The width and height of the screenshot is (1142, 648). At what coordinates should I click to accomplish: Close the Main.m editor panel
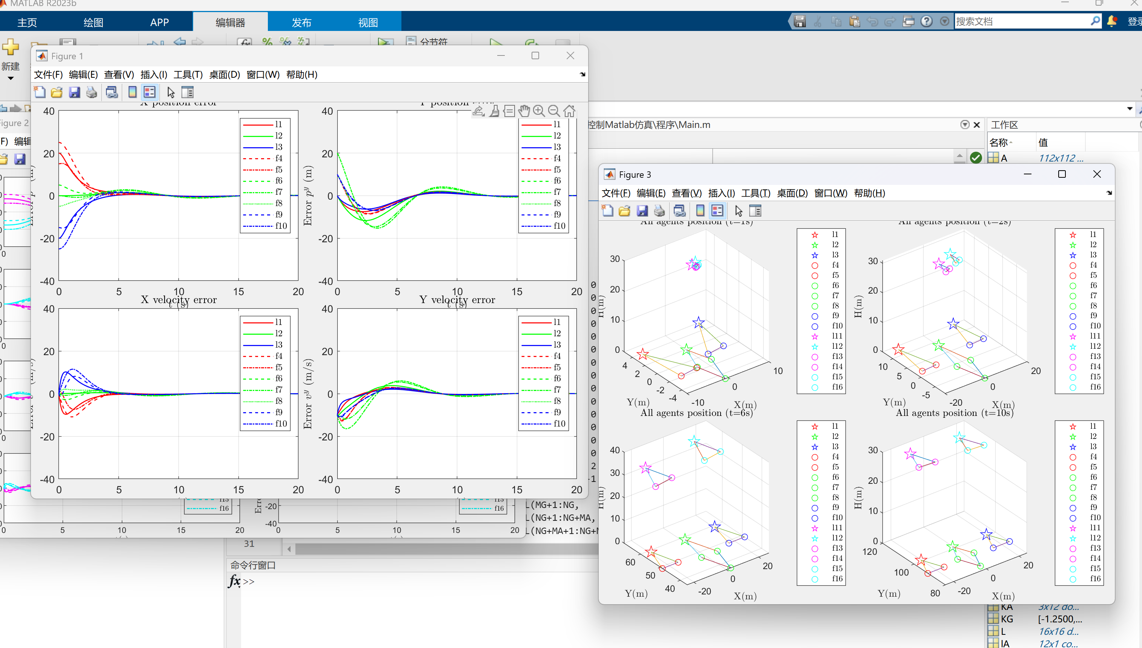point(976,125)
